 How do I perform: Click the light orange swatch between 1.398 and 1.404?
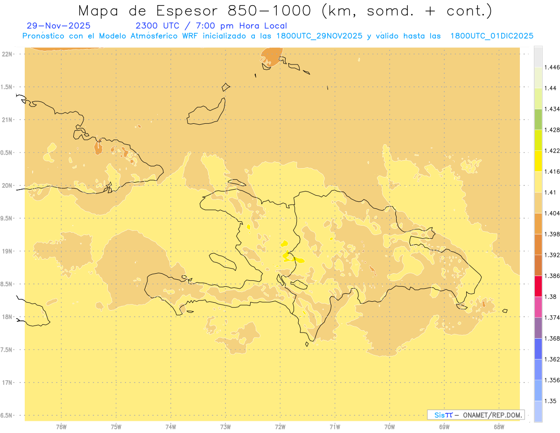click(x=538, y=224)
